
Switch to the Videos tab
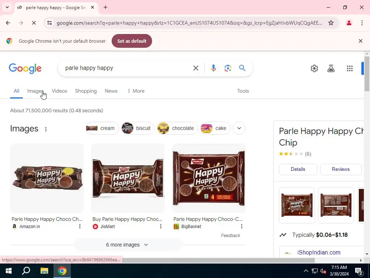pyautogui.click(x=60, y=91)
